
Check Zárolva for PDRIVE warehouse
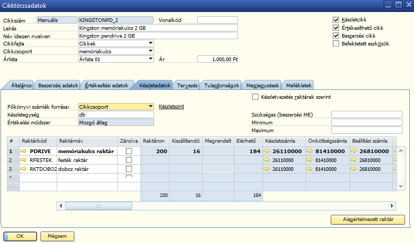(x=129, y=151)
